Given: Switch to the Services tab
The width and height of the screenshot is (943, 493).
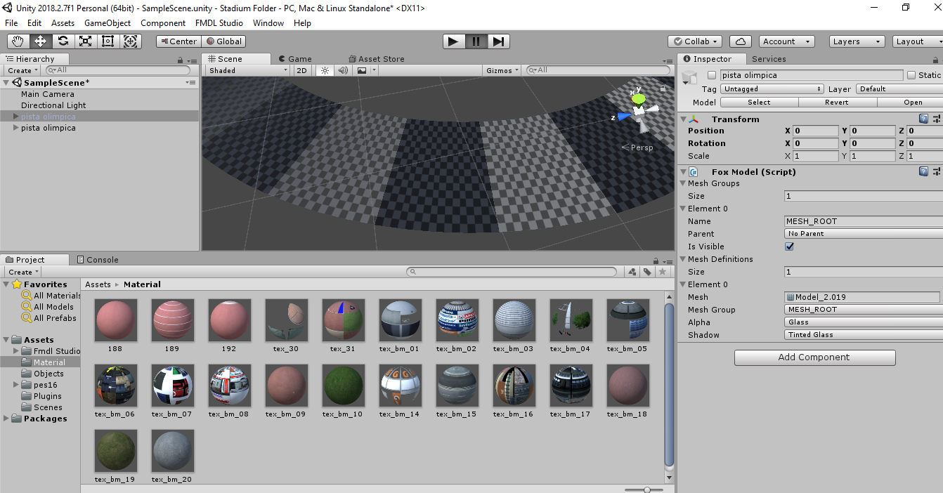Looking at the screenshot, I should coord(769,59).
